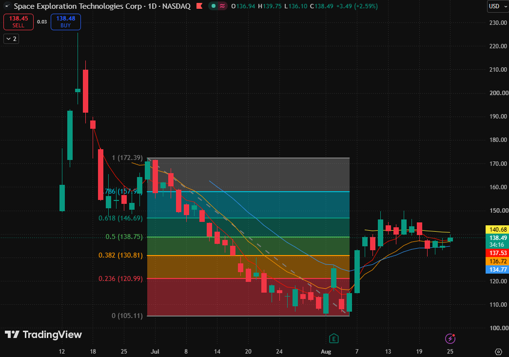509x357 pixels.
Task: Open the earnings E marker icon
Action: [x=333, y=339]
